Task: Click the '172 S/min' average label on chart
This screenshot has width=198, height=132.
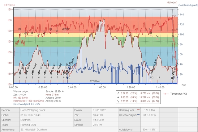Action: (x=95, y=81)
